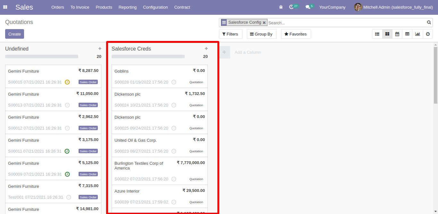Open activity clock on S00024 card

(173, 105)
